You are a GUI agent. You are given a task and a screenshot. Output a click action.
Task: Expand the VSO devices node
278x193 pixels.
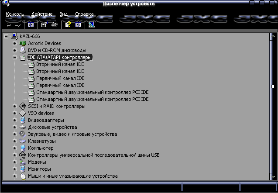(x=14, y=113)
